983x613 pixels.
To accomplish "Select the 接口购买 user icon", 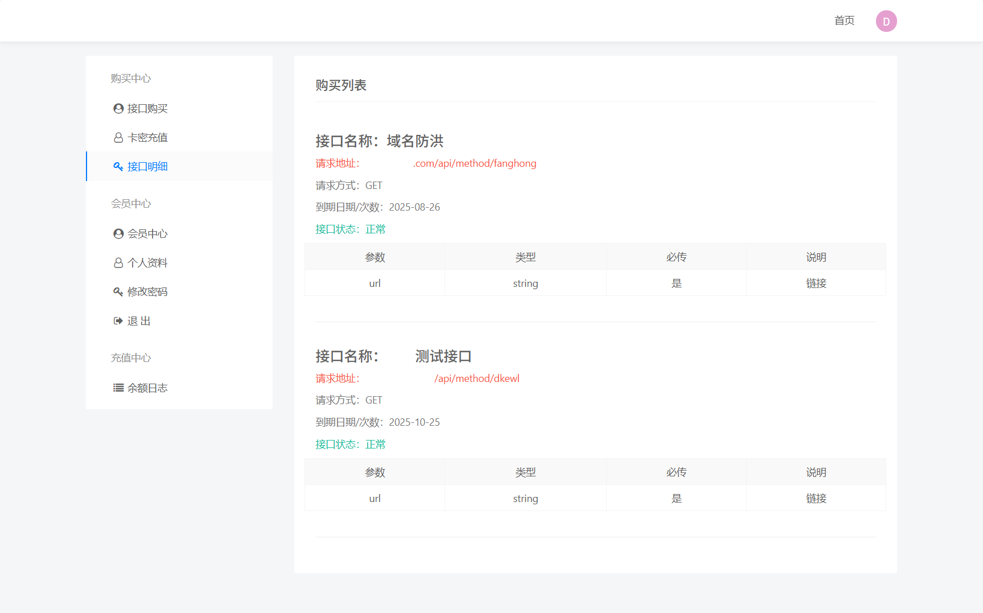I will click(x=118, y=108).
